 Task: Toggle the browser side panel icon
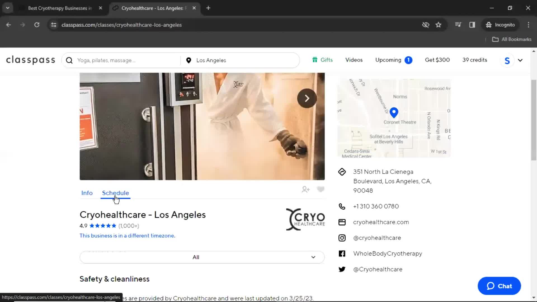(472, 25)
